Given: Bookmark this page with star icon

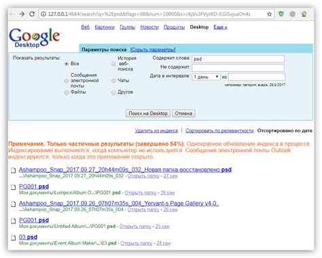Looking at the screenshot, I should pyautogui.click(x=269, y=14).
